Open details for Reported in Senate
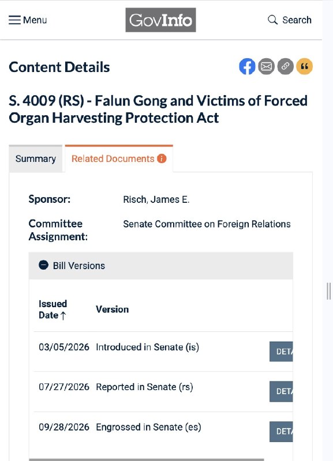Image resolution: width=333 pixels, height=461 pixels. [281, 391]
